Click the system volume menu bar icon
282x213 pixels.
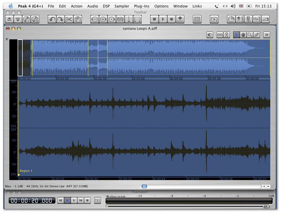[233, 6]
